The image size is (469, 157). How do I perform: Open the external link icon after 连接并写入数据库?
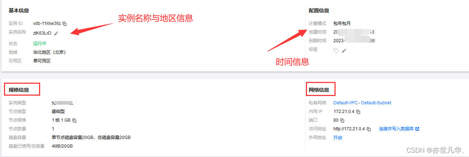pos(417,129)
